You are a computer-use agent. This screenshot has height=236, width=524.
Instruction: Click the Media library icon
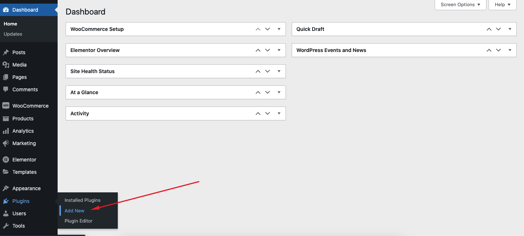coord(7,65)
